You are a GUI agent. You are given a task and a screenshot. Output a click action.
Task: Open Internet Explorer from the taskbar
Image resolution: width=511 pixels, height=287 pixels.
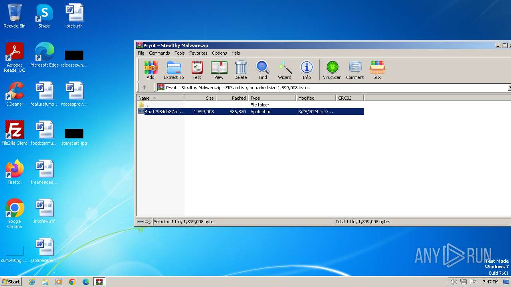(x=32, y=282)
